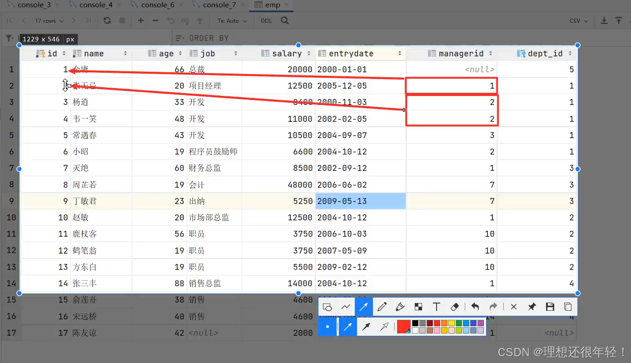Pick the purple color swatch
Image resolution: width=631 pixels, height=363 pixels.
[481, 323]
